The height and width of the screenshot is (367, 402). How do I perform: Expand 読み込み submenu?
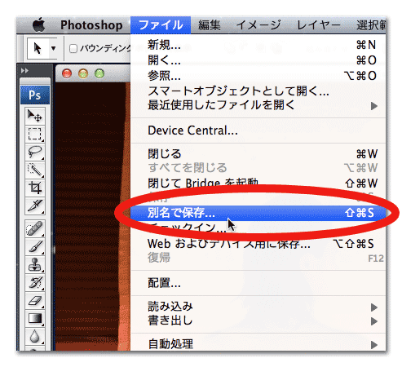click(x=258, y=307)
